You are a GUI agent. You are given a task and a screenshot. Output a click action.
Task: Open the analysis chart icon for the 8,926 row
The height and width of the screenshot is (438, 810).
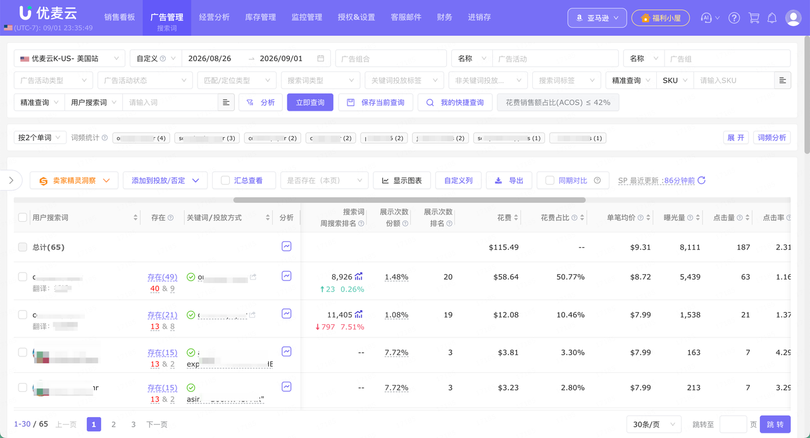pos(287,276)
